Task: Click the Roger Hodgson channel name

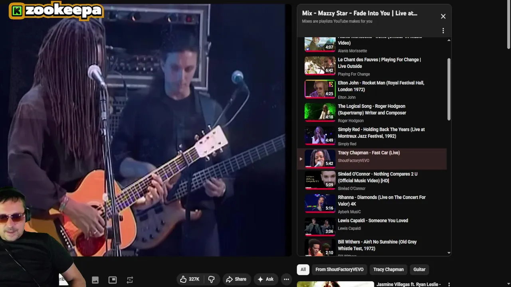Action: click(351, 121)
